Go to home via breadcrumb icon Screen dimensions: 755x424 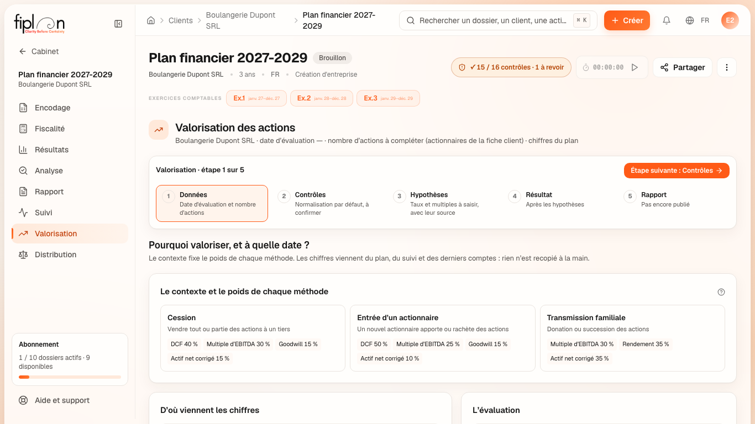(151, 20)
